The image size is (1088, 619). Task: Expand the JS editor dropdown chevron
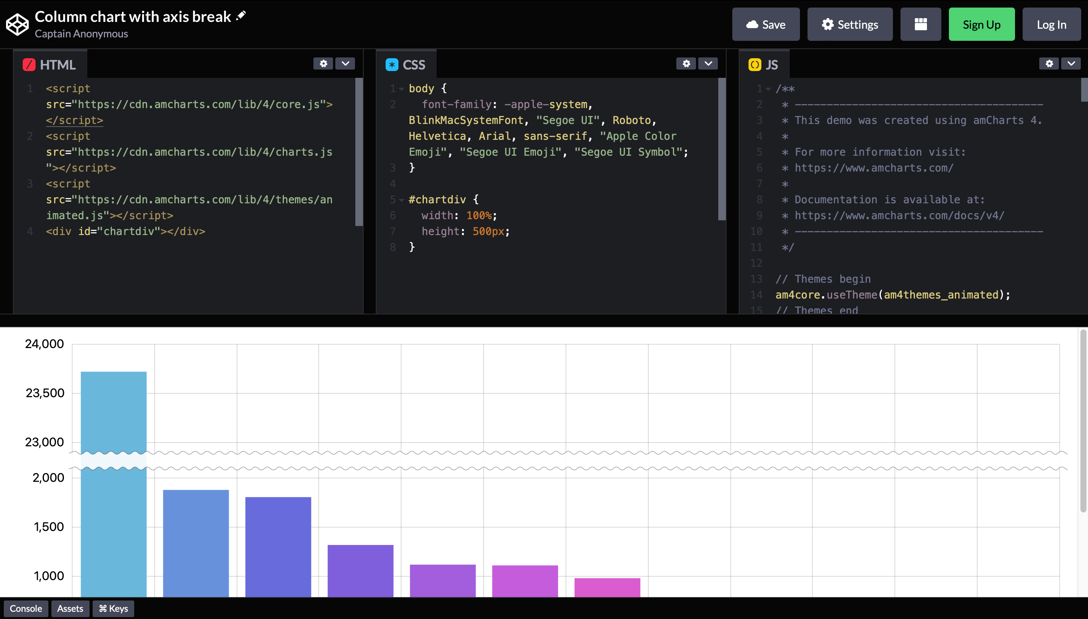1071,63
